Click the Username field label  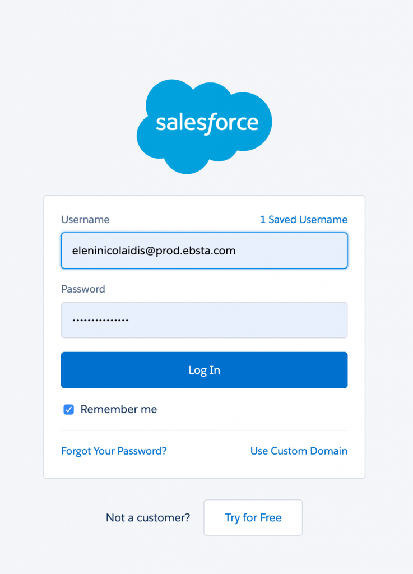[x=85, y=220]
